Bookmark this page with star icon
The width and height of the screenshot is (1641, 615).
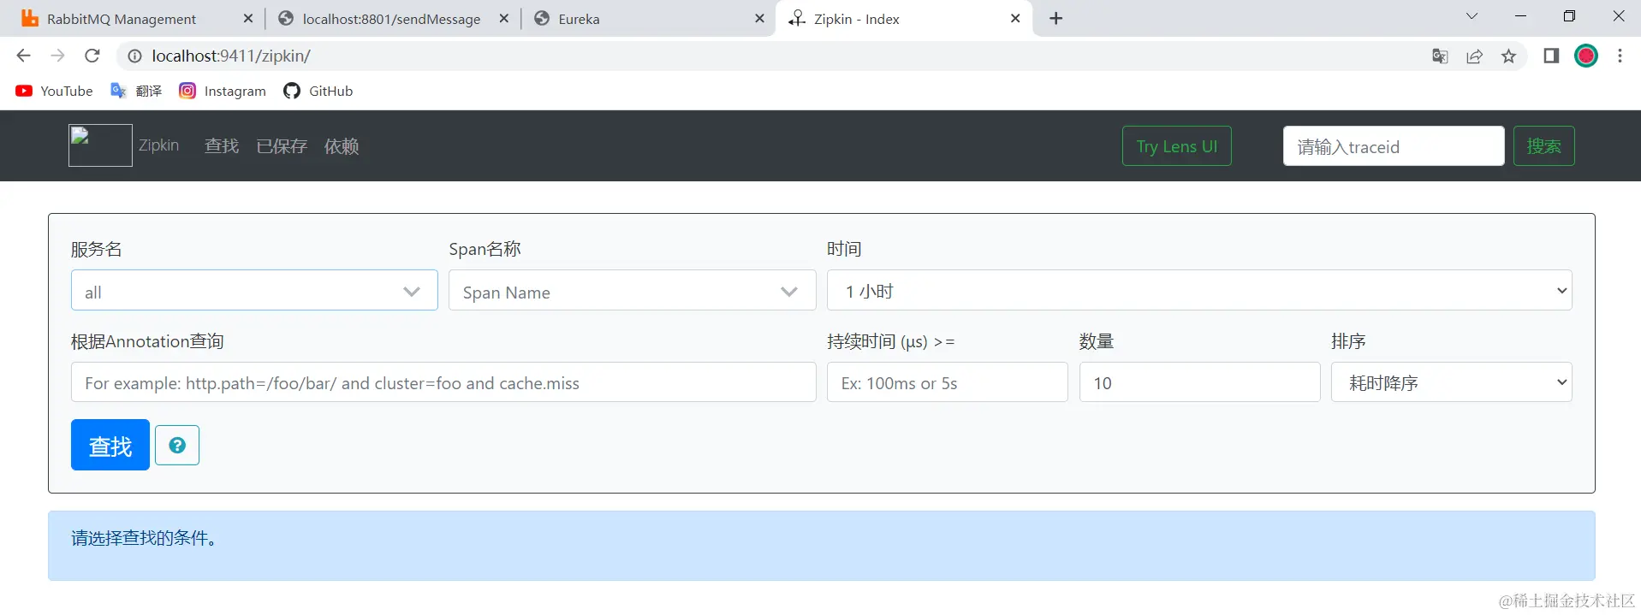click(x=1508, y=56)
